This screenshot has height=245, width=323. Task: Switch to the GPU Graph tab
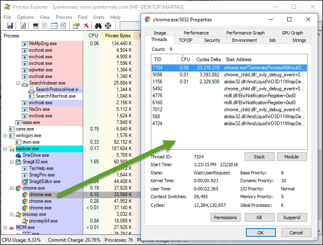[292, 33]
